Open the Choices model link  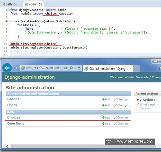tap(14, 117)
